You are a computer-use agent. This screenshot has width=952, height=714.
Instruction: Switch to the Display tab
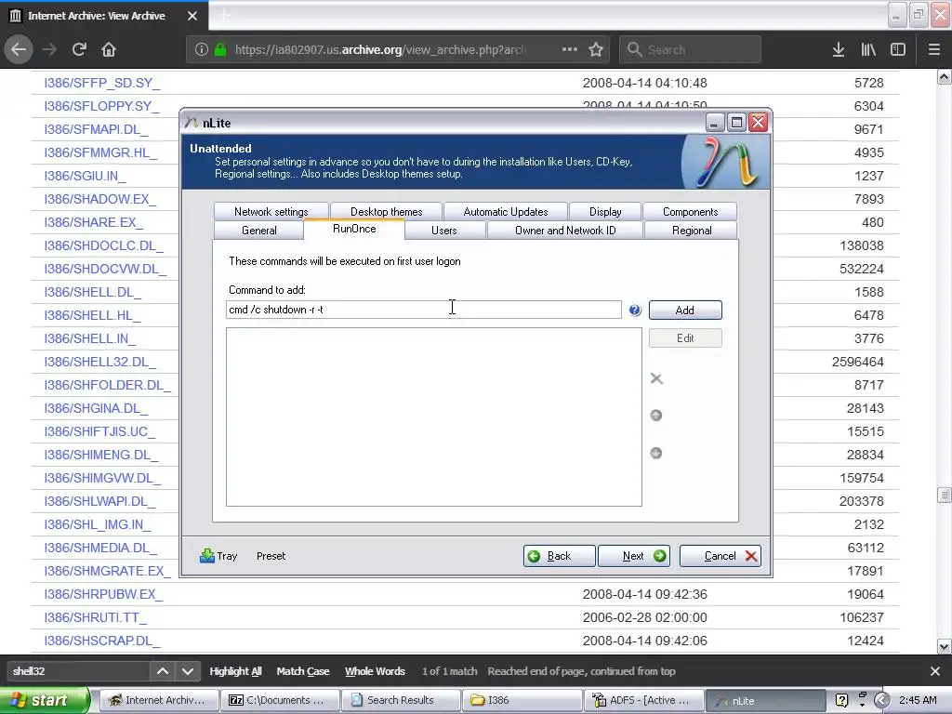tap(605, 212)
